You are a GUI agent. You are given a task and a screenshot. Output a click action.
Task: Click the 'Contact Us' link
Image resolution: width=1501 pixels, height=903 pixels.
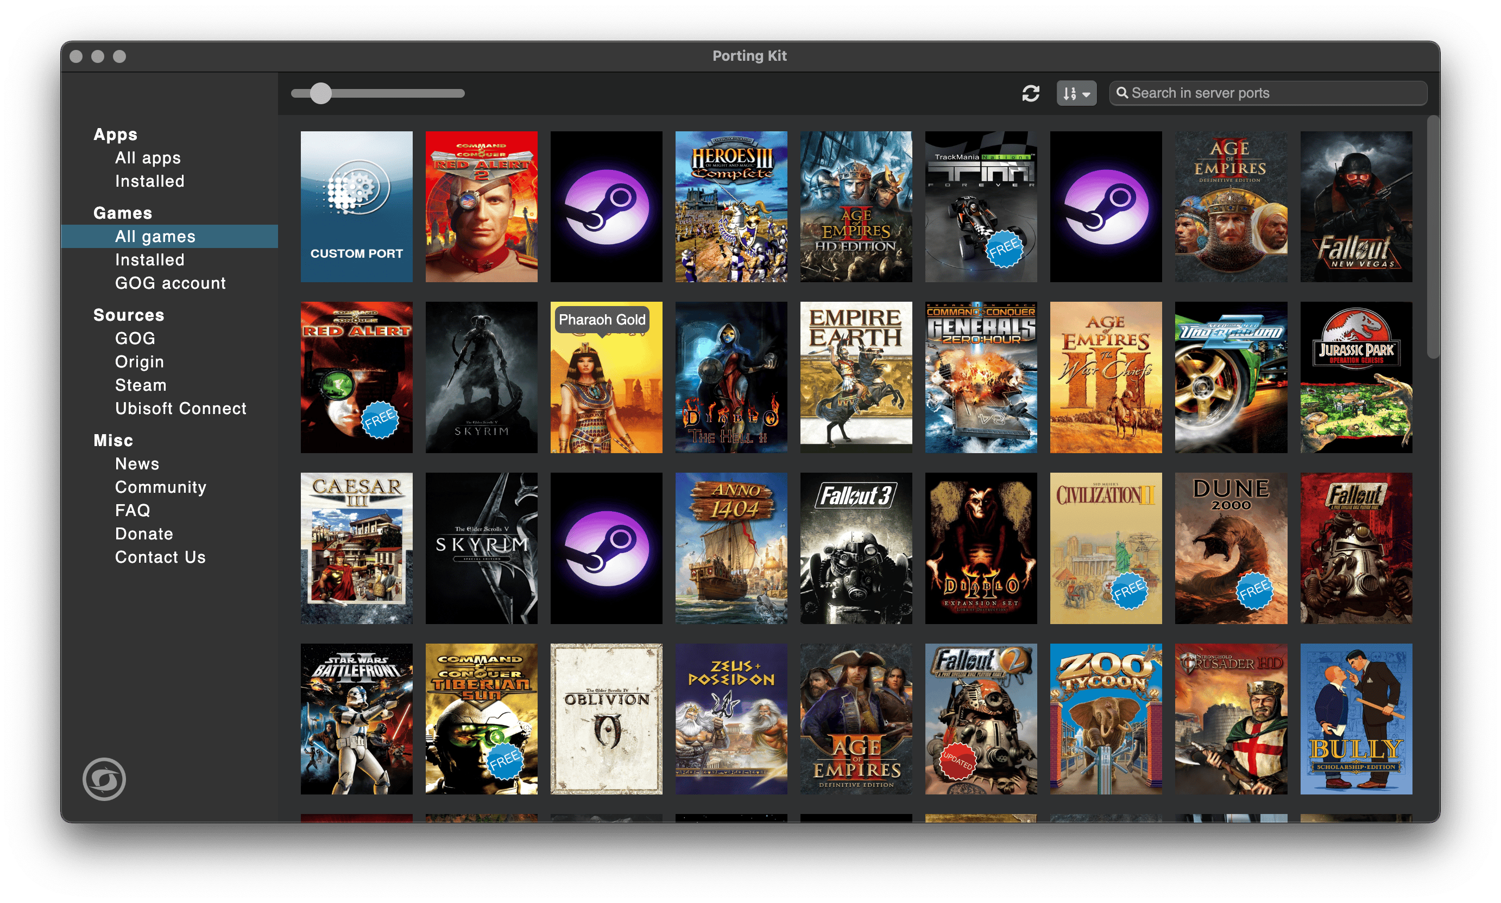(x=160, y=557)
